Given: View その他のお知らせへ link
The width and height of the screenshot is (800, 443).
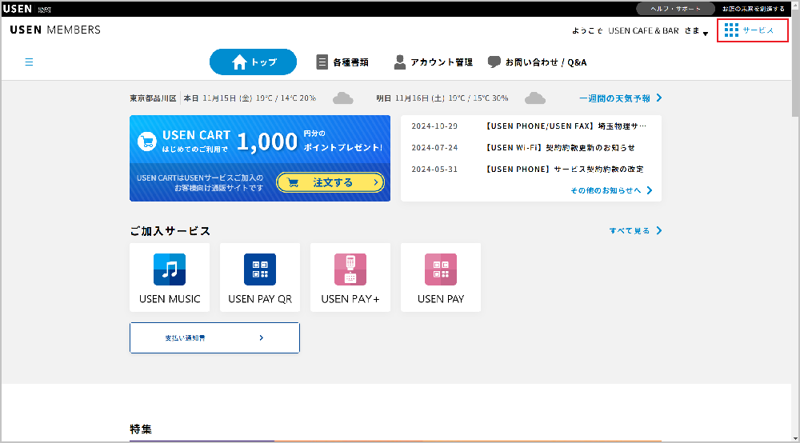Looking at the screenshot, I should [x=610, y=190].
